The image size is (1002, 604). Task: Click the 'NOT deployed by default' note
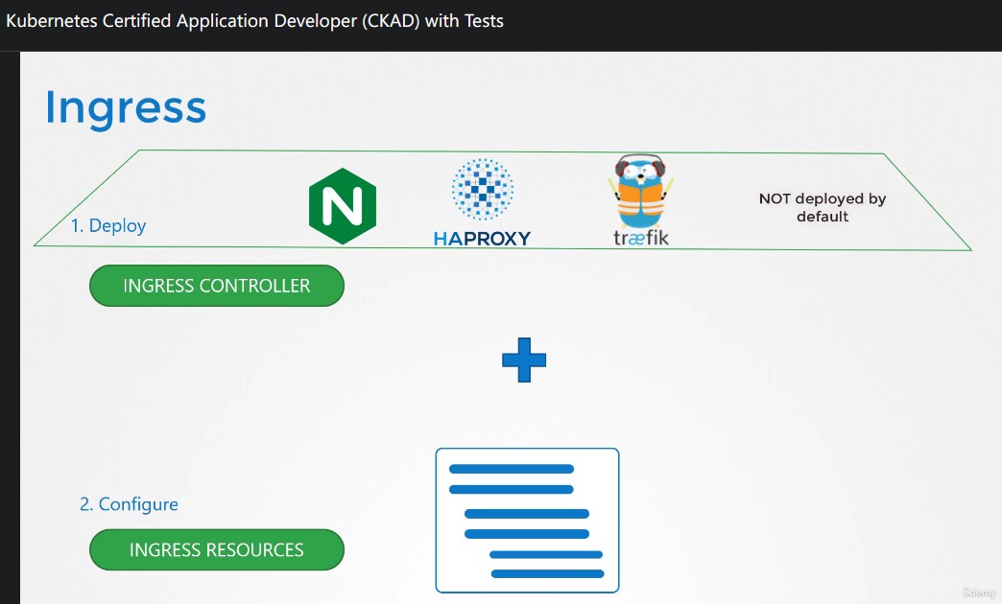[823, 207]
